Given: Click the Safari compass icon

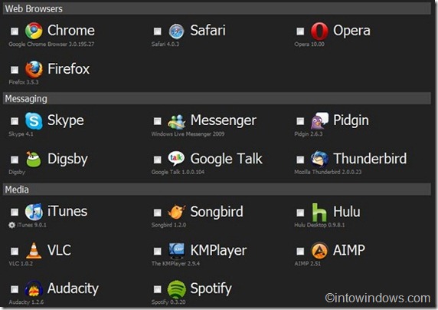Looking at the screenshot, I should tap(177, 31).
